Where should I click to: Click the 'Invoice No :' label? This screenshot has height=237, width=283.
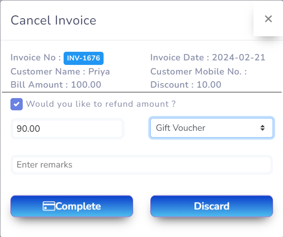35,58
